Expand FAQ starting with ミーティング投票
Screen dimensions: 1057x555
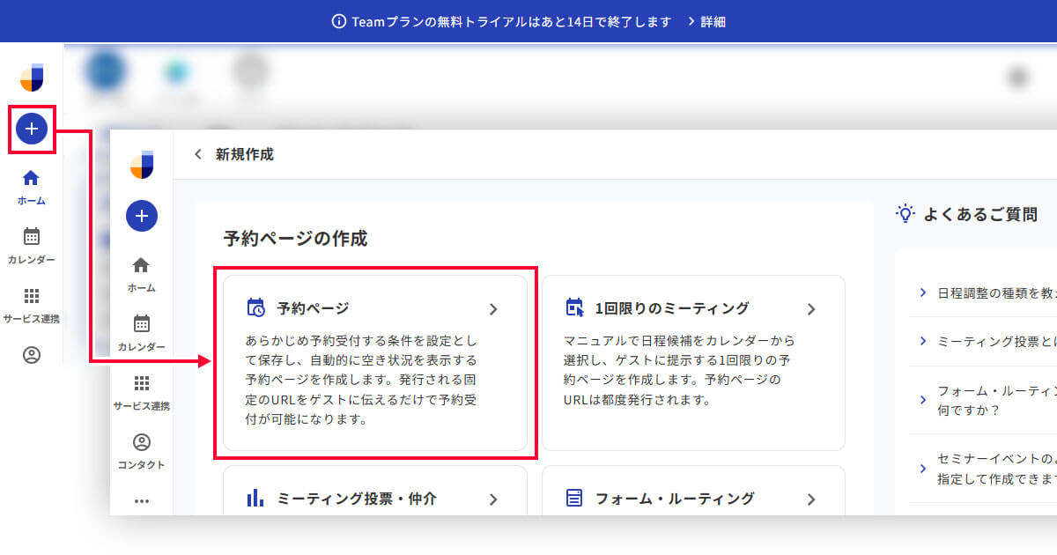987,341
